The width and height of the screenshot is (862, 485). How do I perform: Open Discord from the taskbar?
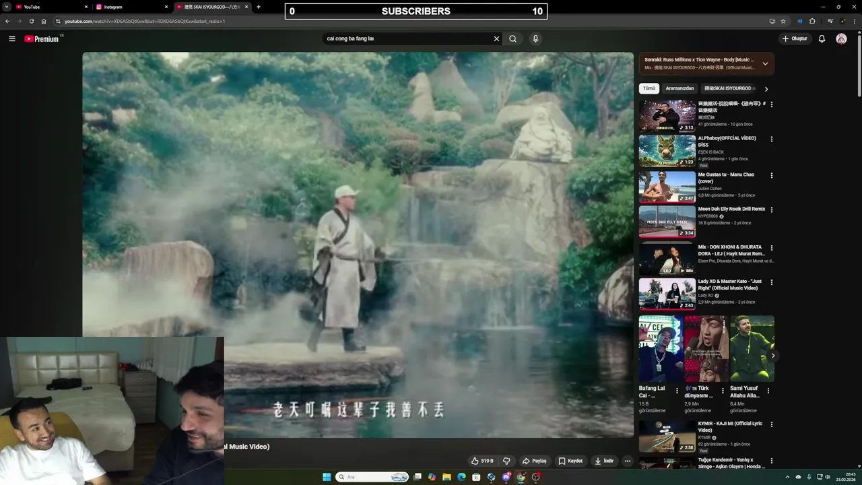click(506, 477)
